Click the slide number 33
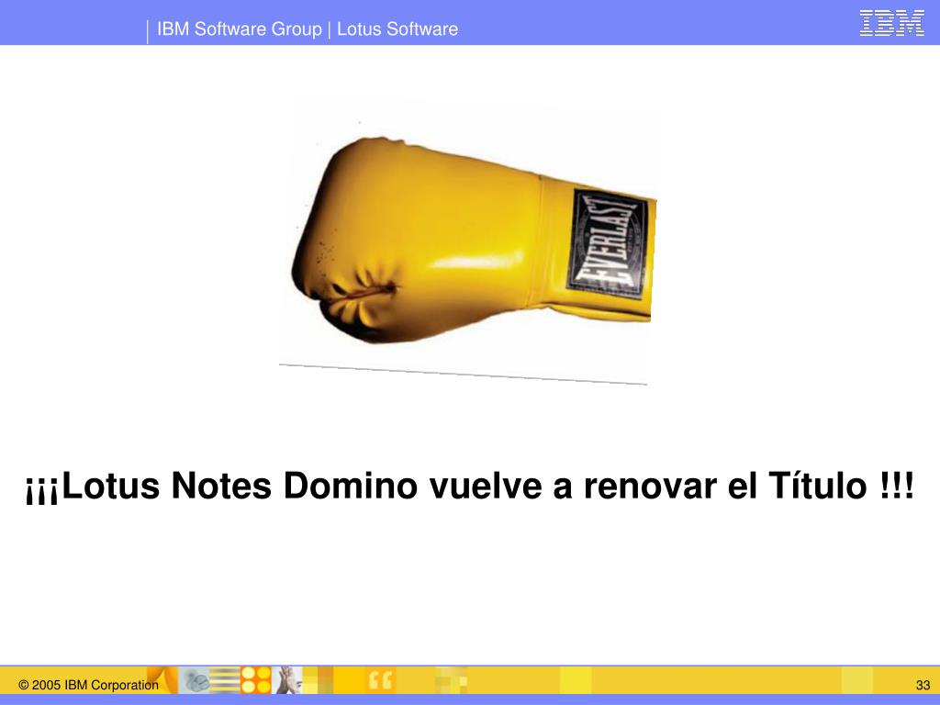Image resolution: width=940 pixels, height=705 pixels. point(923,685)
